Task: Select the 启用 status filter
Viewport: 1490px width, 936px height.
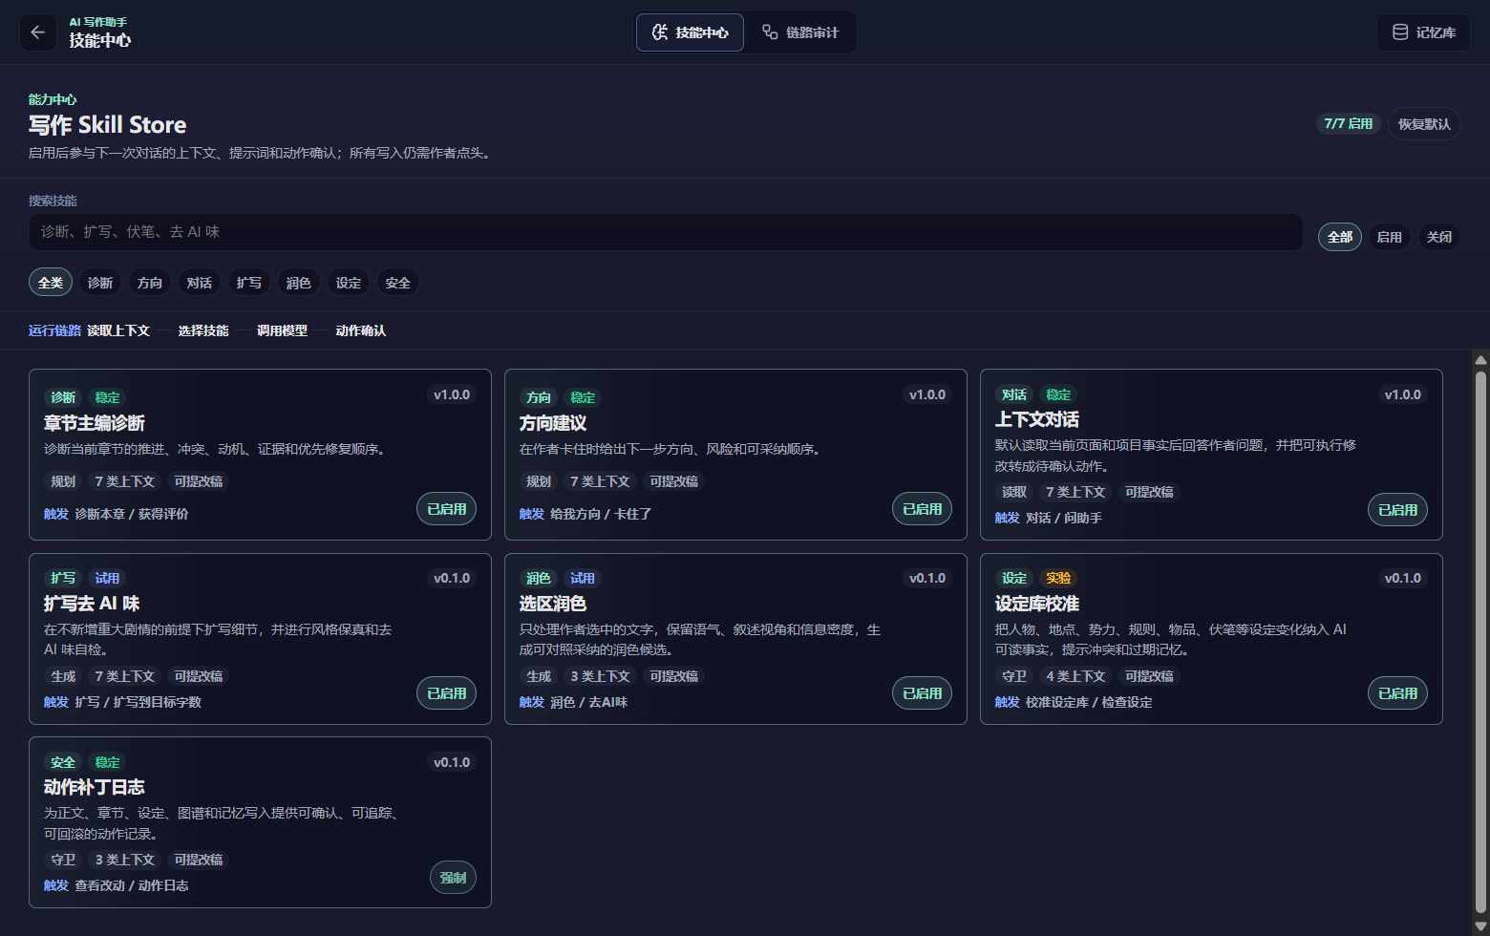Action: (x=1390, y=237)
